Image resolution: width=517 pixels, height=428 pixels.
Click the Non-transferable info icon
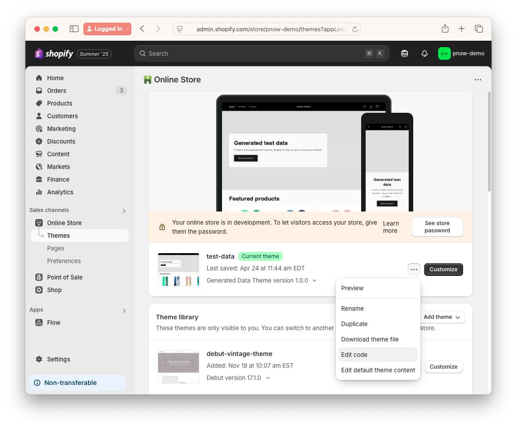[37, 383]
